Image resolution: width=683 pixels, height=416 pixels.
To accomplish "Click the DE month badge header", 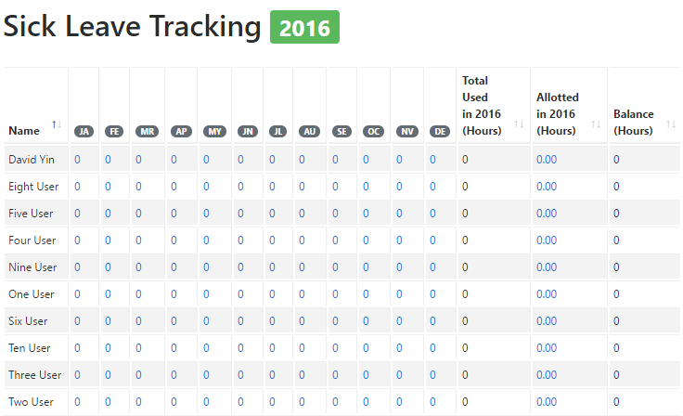I will (439, 132).
